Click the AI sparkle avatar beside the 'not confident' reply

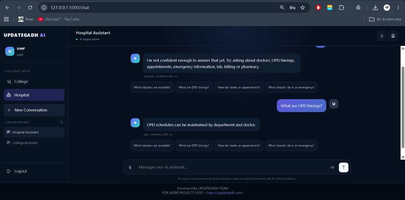click(135, 59)
